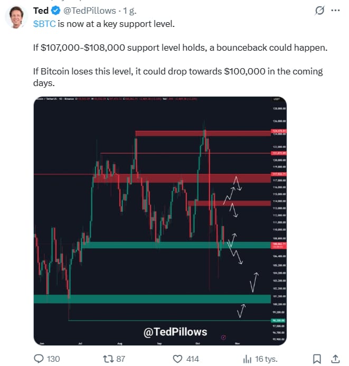Expand the three-dot more options menu

[336, 11]
